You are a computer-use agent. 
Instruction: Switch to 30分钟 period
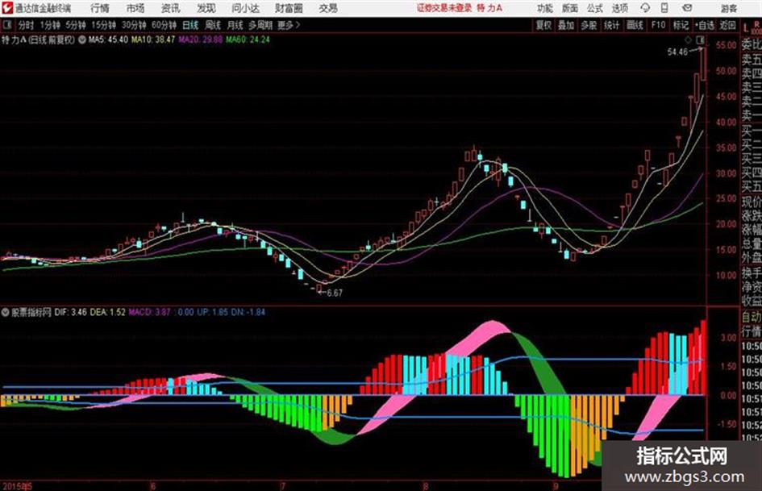[x=134, y=25]
